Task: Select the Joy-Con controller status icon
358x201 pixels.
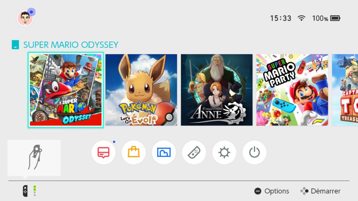Action: click(x=25, y=191)
